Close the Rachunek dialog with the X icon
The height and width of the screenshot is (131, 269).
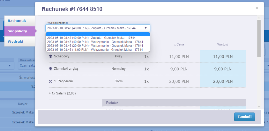(257, 8)
